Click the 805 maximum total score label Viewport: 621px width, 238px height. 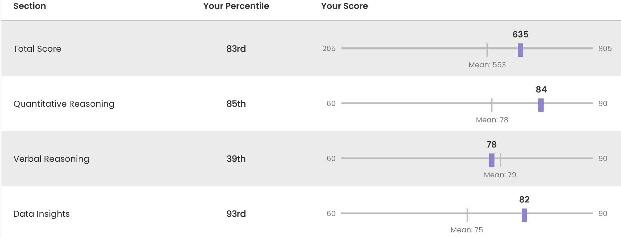(605, 48)
